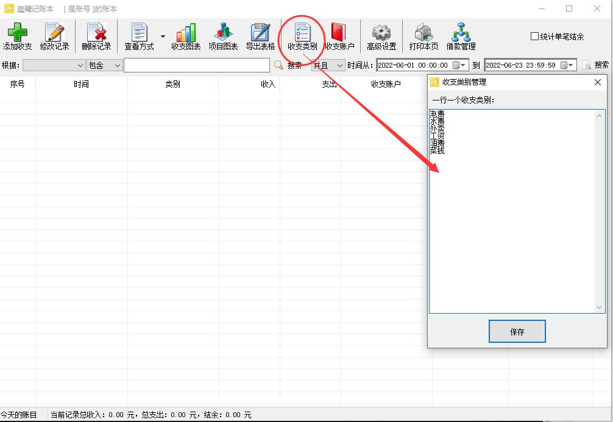Open 高级设置 gear icon
Viewport: 613px width, 422px height.
click(381, 32)
